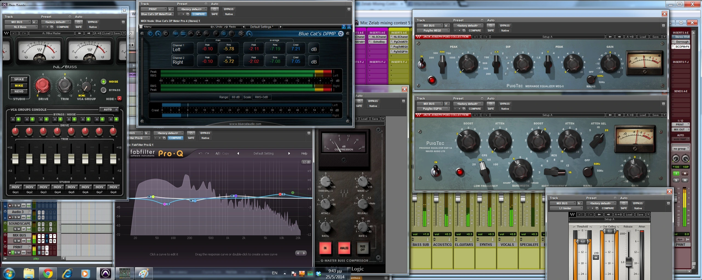Click Pro-Q undo arrow icon
The height and width of the screenshot is (280, 702).
click(200, 153)
